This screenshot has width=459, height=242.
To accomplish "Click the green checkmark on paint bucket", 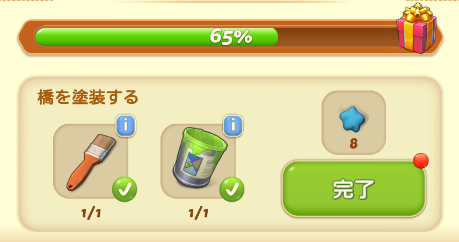I will click(x=232, y=190).
